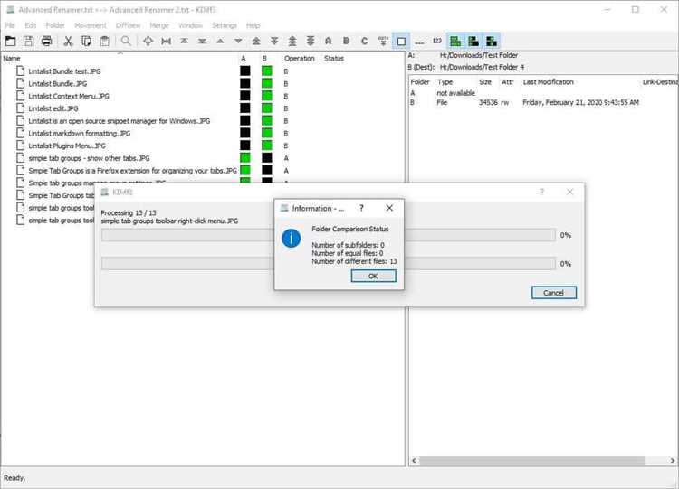This screenshot has height=489, width=679.
Task: Click the Go to first delta icon
Action: click(x=184, y=41)
